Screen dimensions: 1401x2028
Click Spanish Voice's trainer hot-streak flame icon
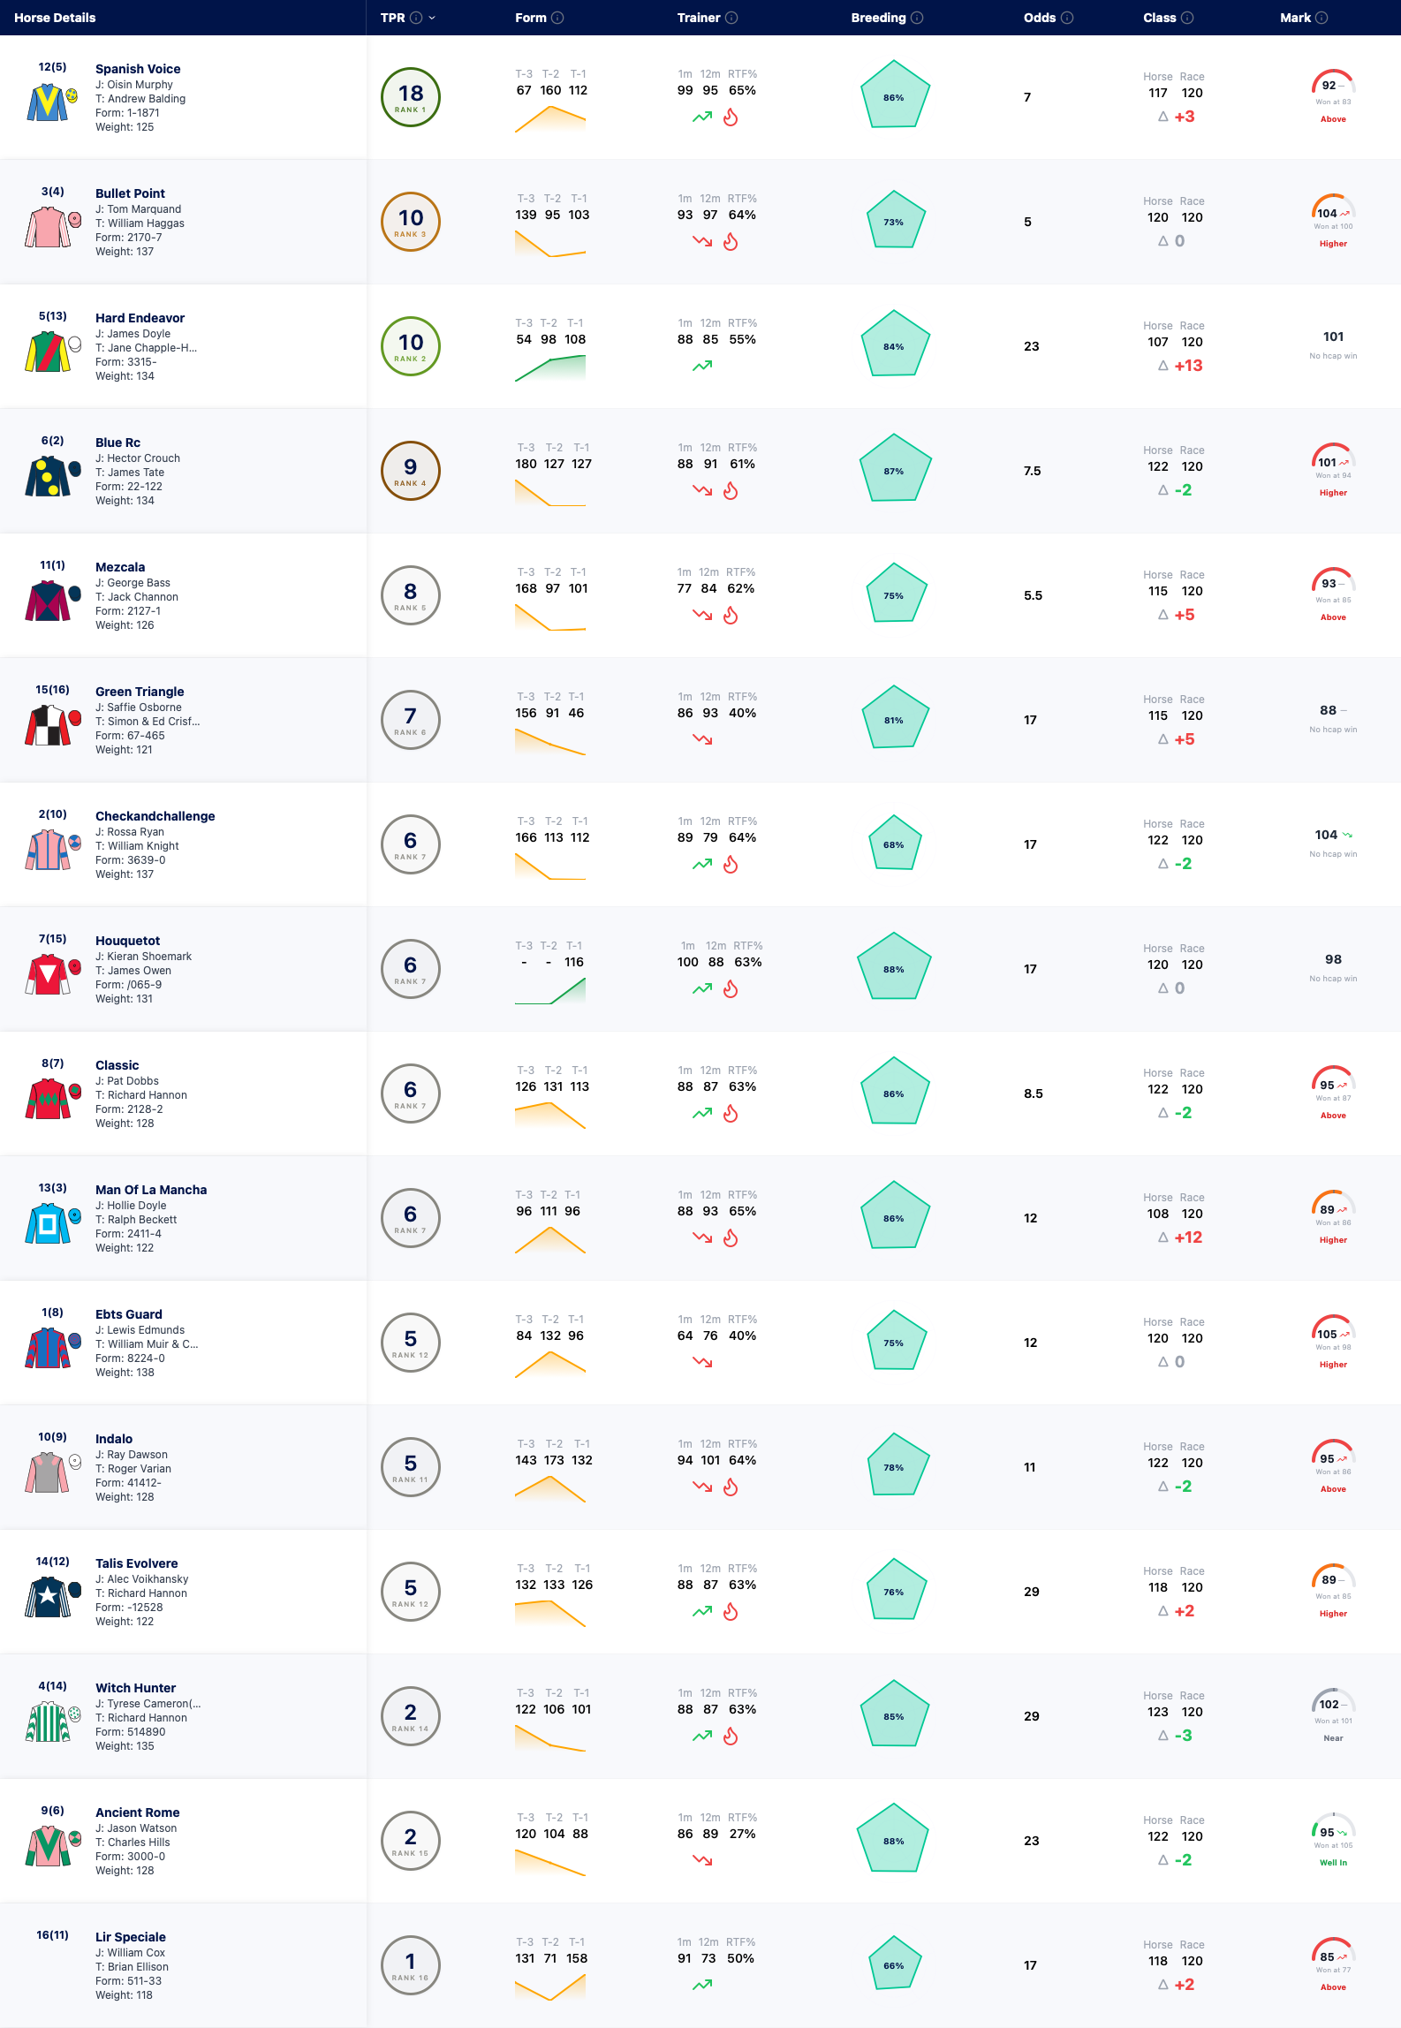coord(731,117)
